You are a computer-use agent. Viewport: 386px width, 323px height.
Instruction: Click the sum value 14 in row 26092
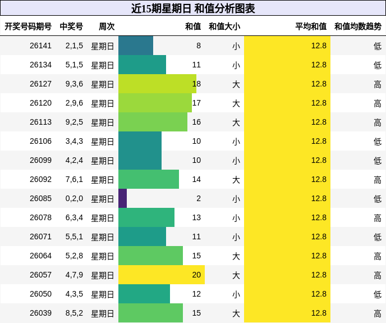click(x=196, y=179)
